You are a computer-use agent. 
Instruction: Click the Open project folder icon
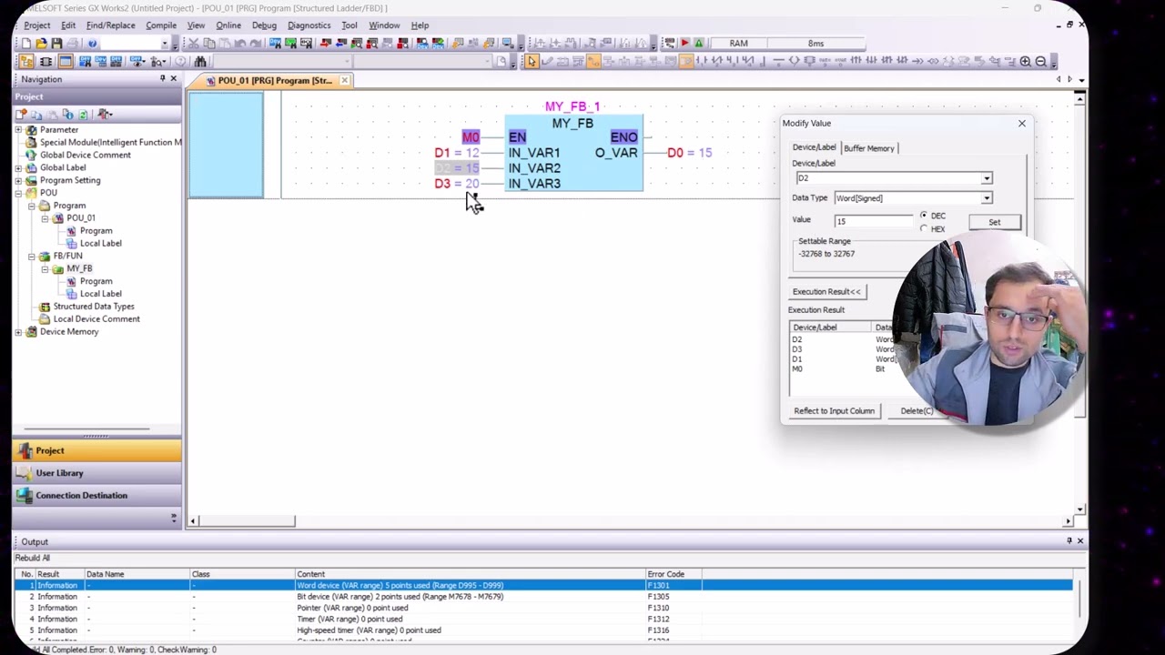click(41, 44)
